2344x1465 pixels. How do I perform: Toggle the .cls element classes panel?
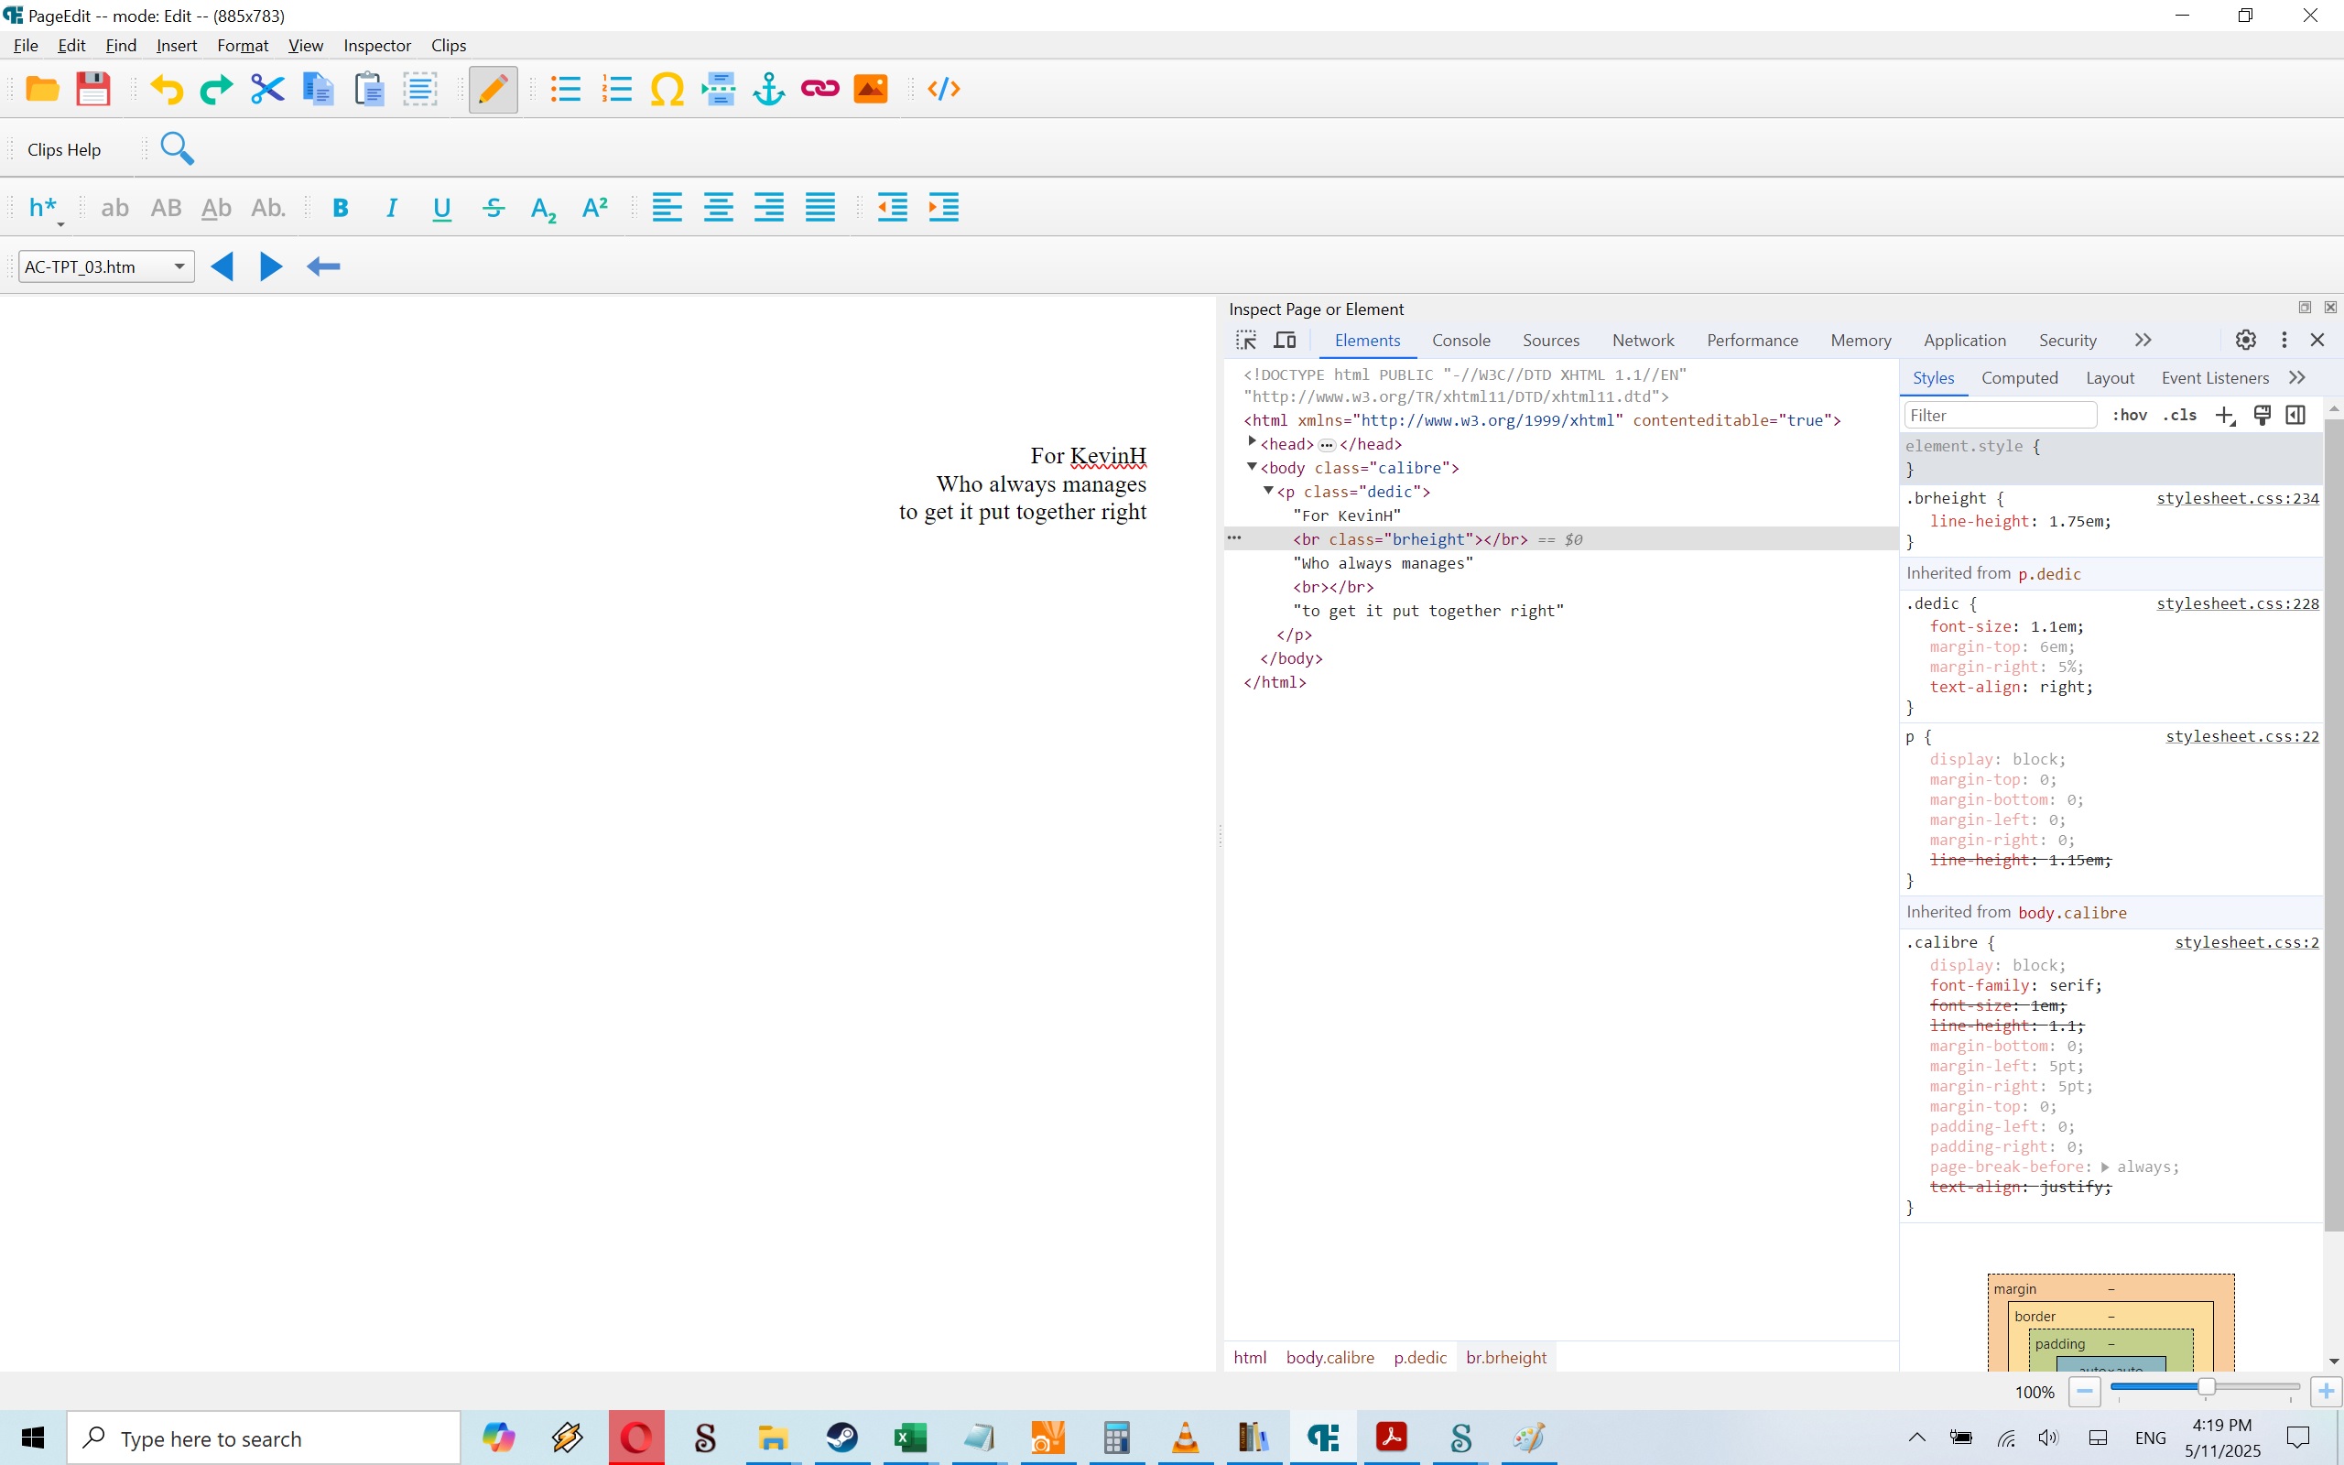click(x=2179, y=415)
